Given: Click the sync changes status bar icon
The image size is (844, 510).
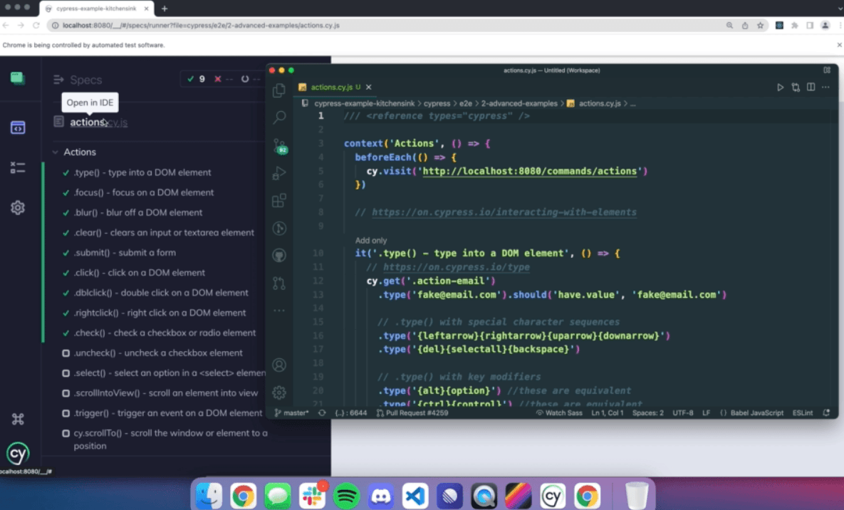Looking at the screenshot, I should 322,413.
